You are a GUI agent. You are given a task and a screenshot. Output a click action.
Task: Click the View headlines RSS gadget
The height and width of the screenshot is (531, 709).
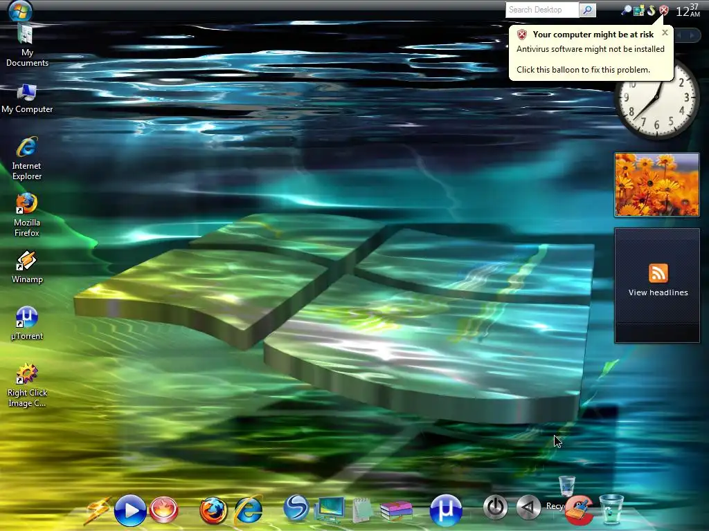point(657,286)
